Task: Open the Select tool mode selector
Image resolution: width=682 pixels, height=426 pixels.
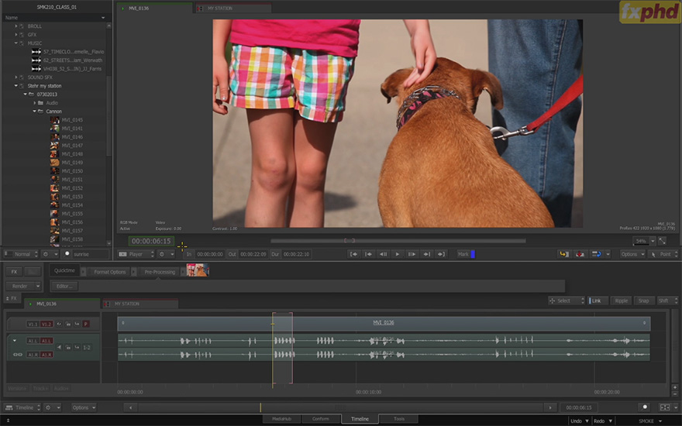Action: point(567,301)
